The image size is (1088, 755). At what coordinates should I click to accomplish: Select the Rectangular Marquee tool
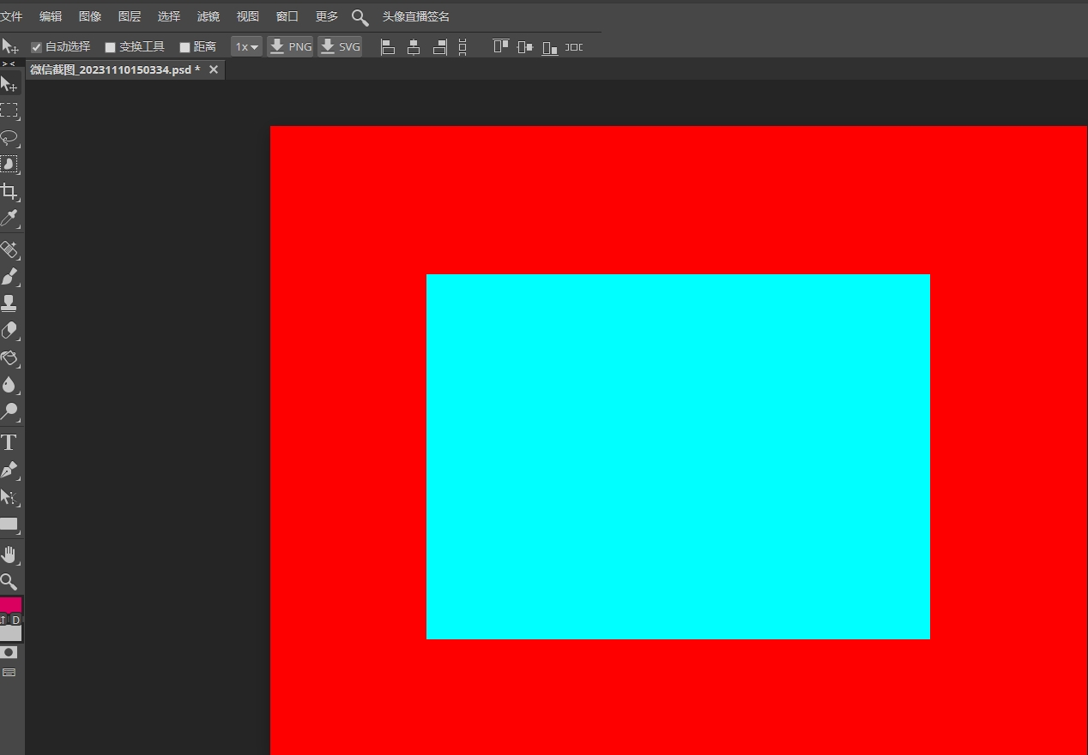point(10,111)
